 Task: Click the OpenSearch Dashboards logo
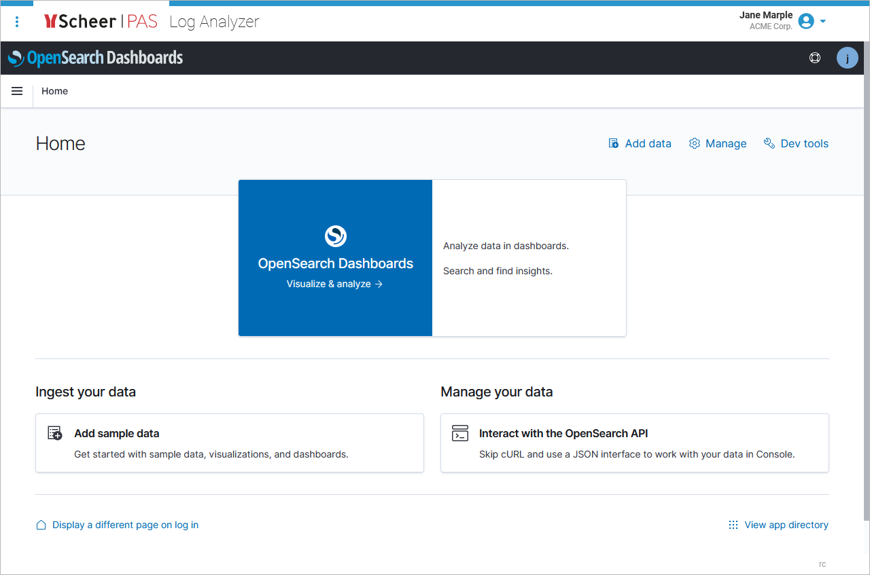coord(96,58)
